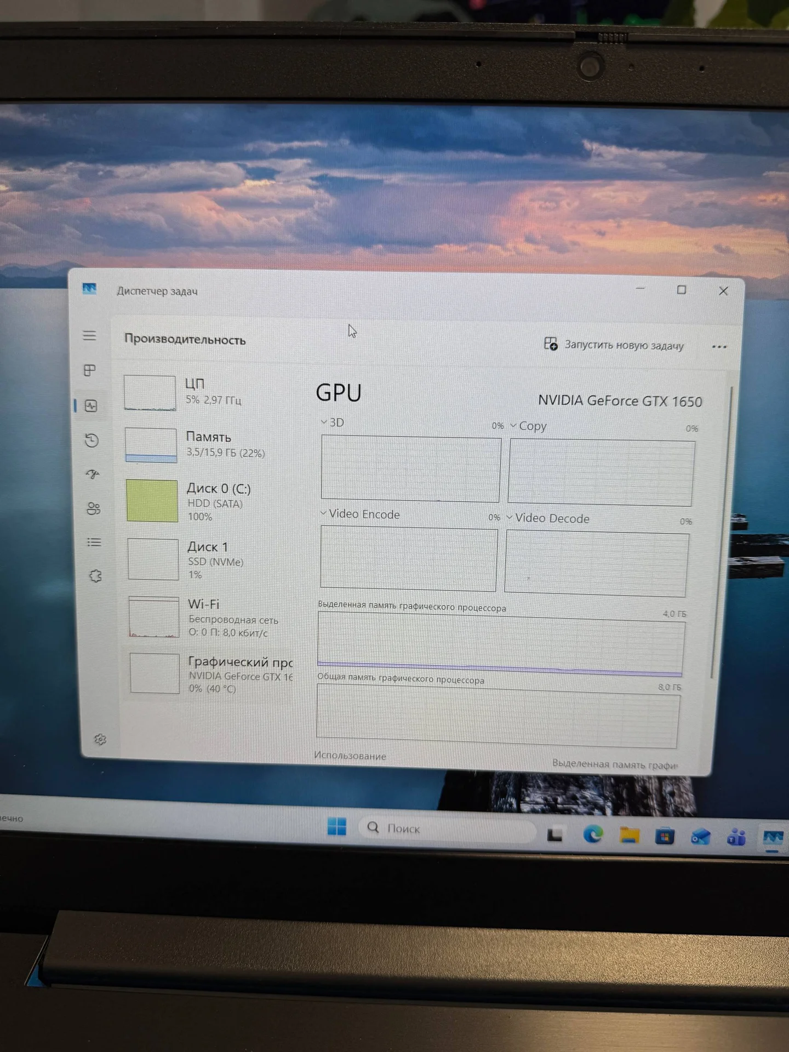
Task: Click the "5% 2,97 ГГц" CPU text
Action: (214, 400)
